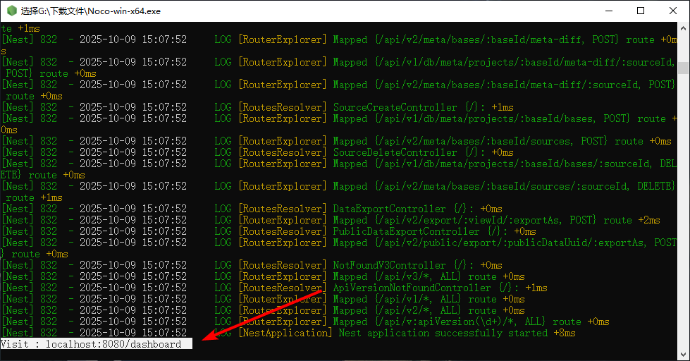Close the Noco-win-x64.exe console window
Viewport: 690px width, 361px height.
673,11
